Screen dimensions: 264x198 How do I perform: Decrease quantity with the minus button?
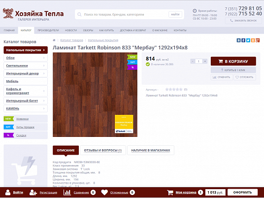pos(193,61)
